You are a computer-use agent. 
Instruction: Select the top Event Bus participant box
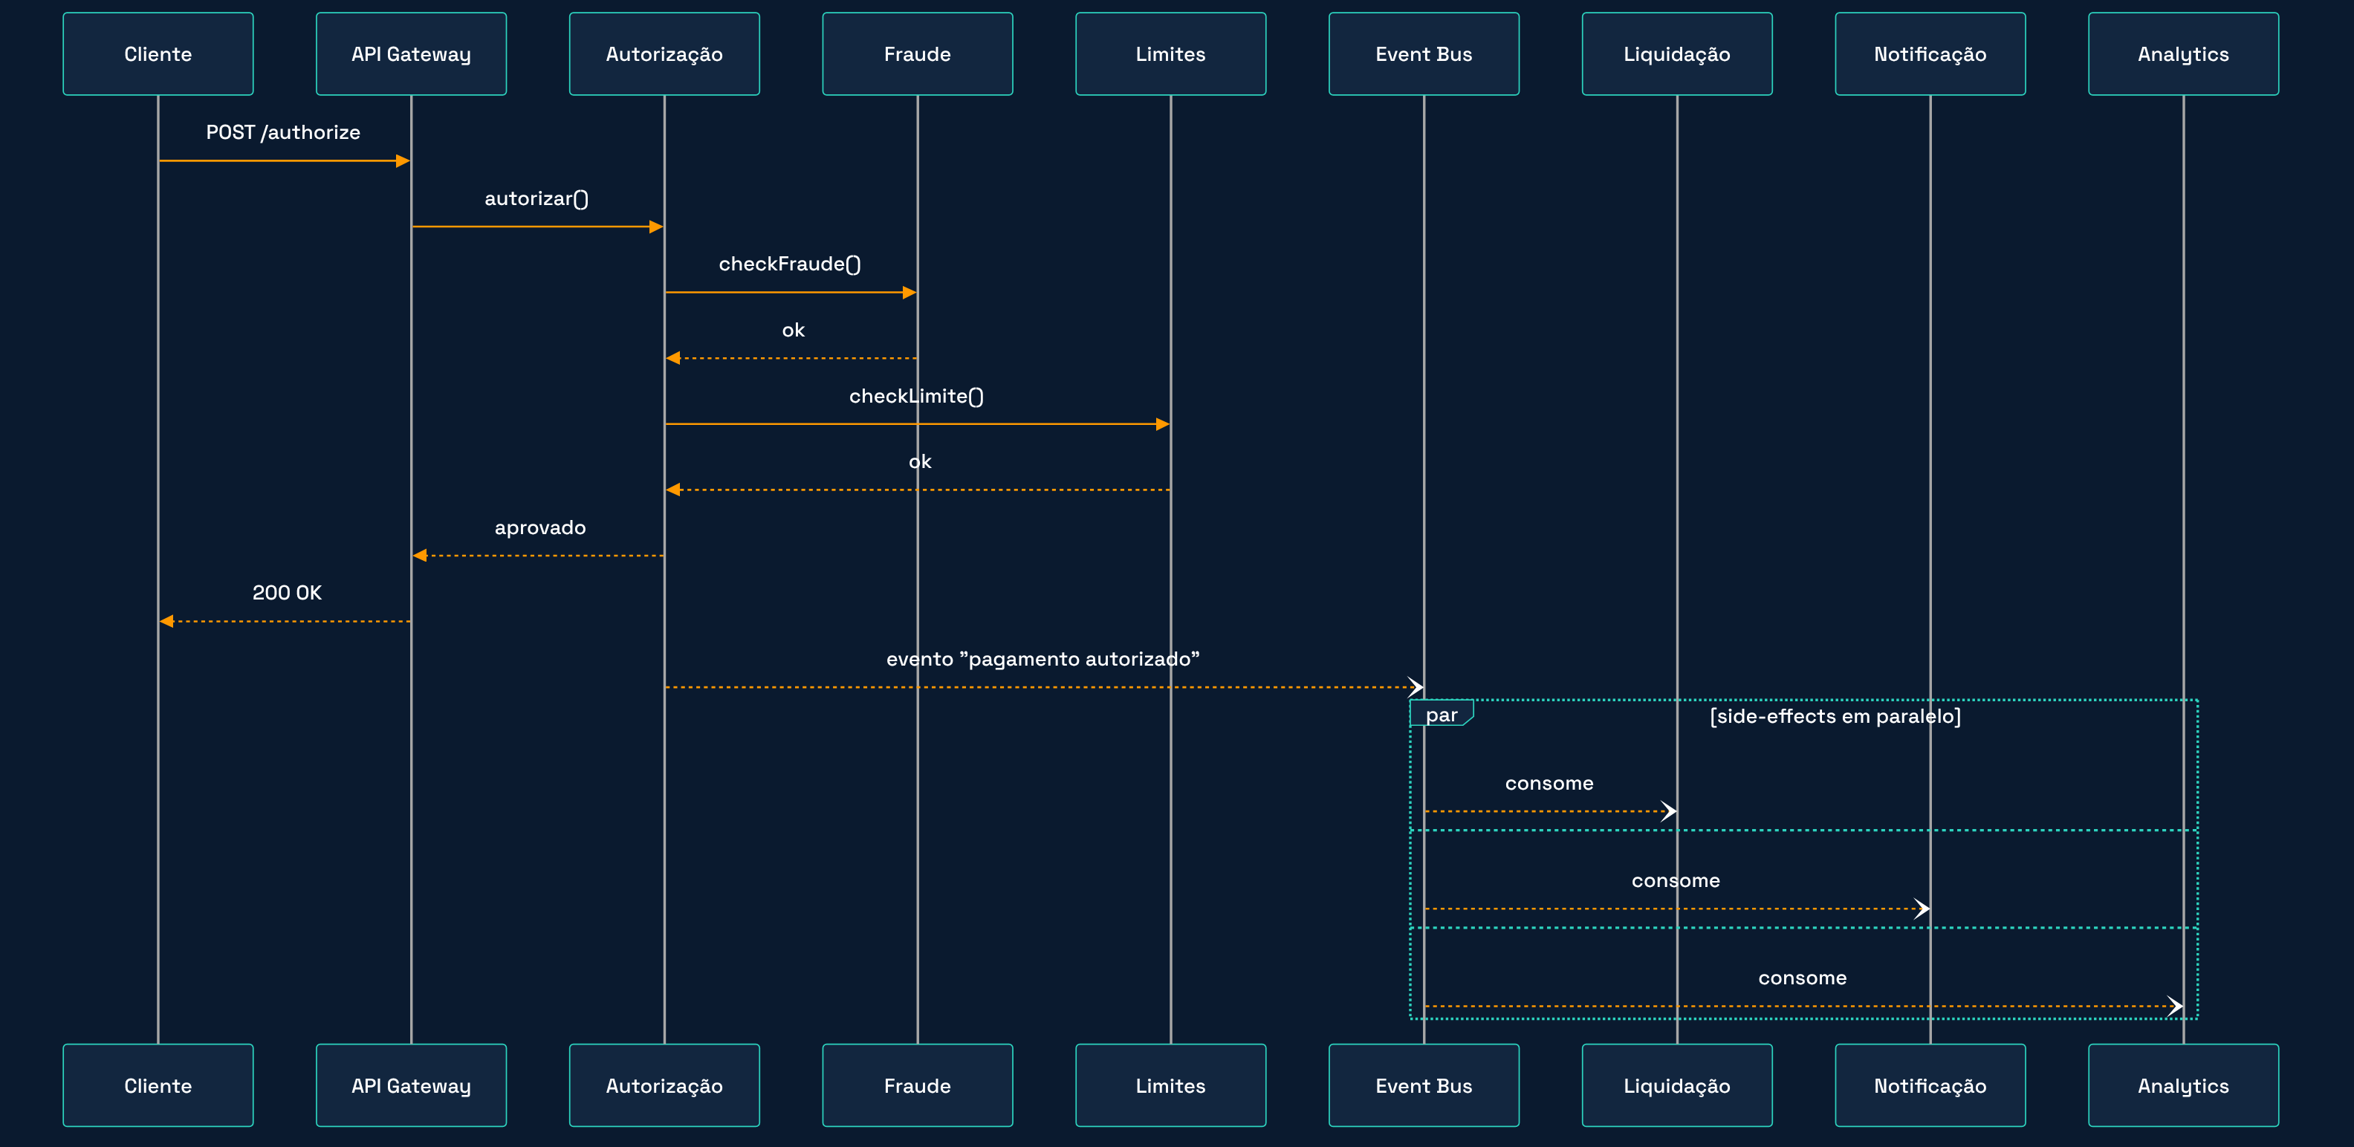[x=1424, y=54]
